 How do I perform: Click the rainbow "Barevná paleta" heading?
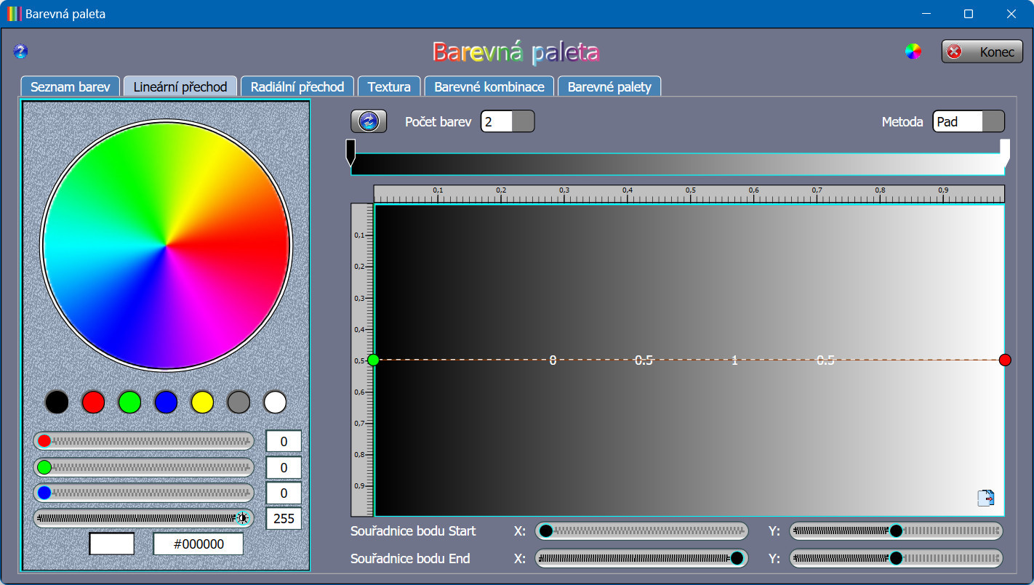point(516,52)
